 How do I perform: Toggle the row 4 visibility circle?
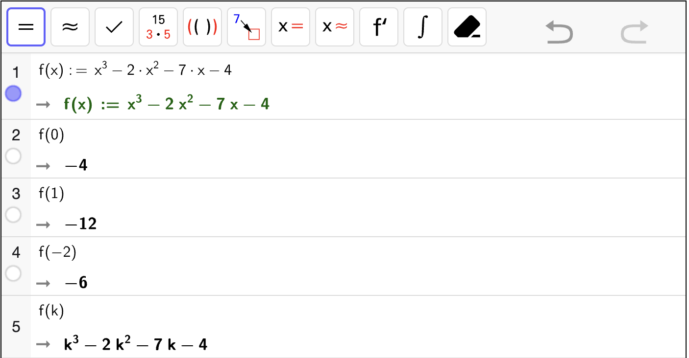[x=13, y=273]
